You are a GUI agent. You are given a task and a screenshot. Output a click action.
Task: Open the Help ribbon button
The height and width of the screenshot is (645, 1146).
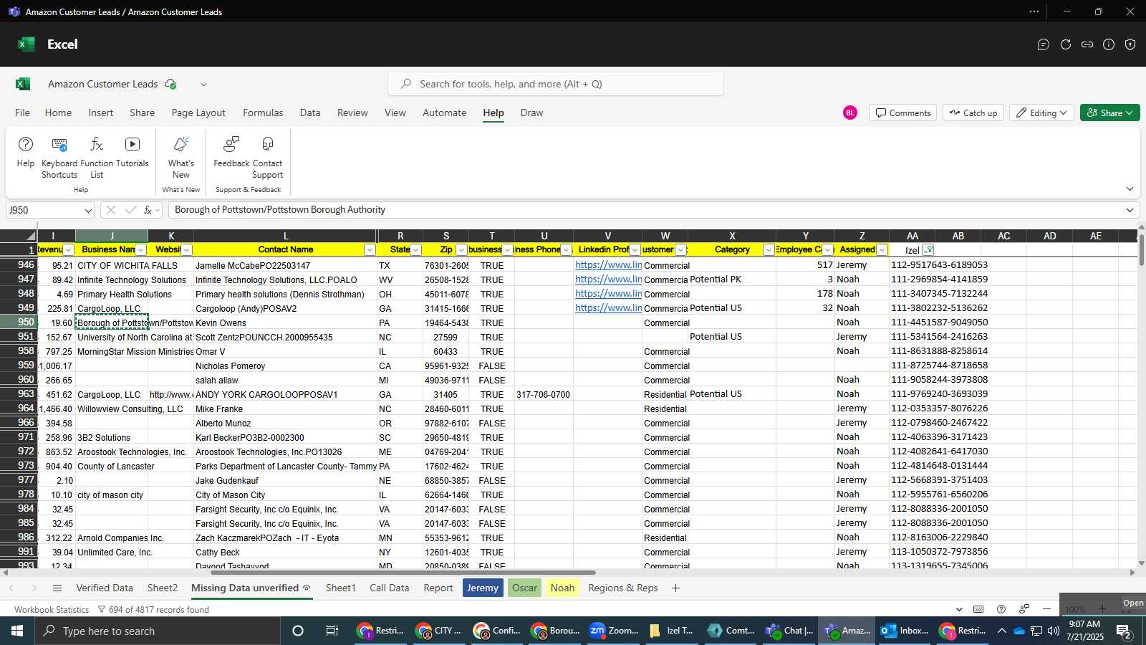tap(25, 153)
